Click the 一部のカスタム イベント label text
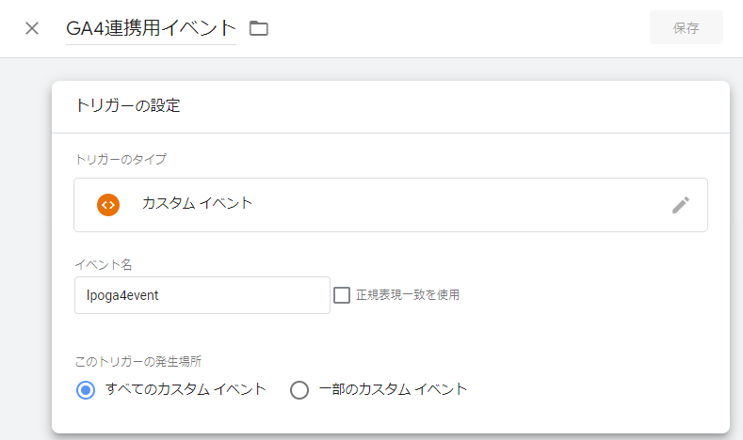The image size is (743, 440). 393,389
